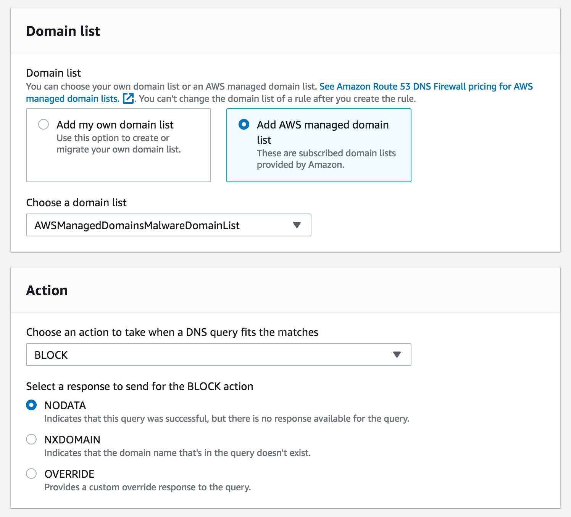Click the Domain list section header
This screenshot has height=517, width=571.
click(x=63, y=31)
